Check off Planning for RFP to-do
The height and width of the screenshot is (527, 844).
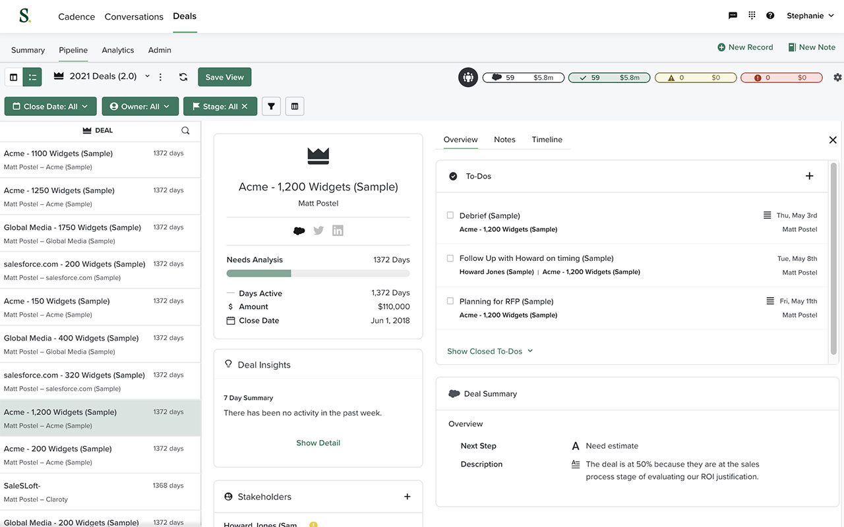click(x=450, y=301)
